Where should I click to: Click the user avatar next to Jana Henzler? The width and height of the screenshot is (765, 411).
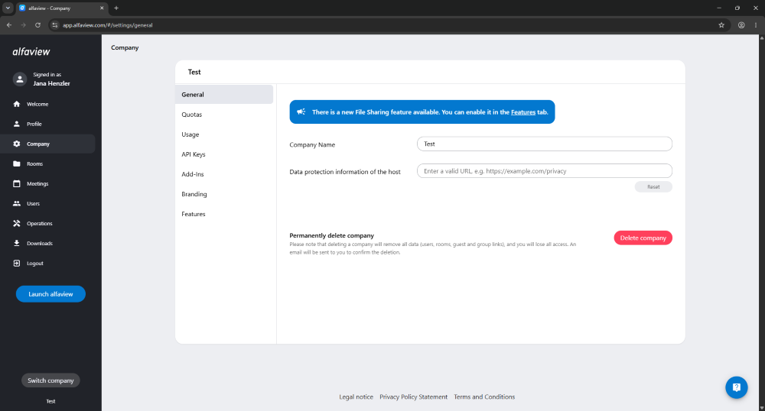20,79
